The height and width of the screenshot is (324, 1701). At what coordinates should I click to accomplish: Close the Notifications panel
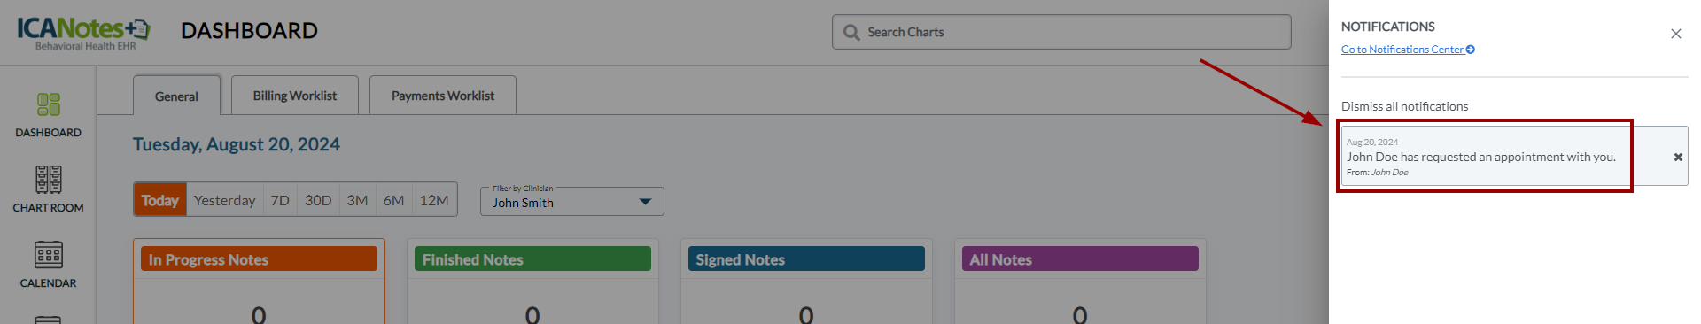click(x=1675, y=34)
